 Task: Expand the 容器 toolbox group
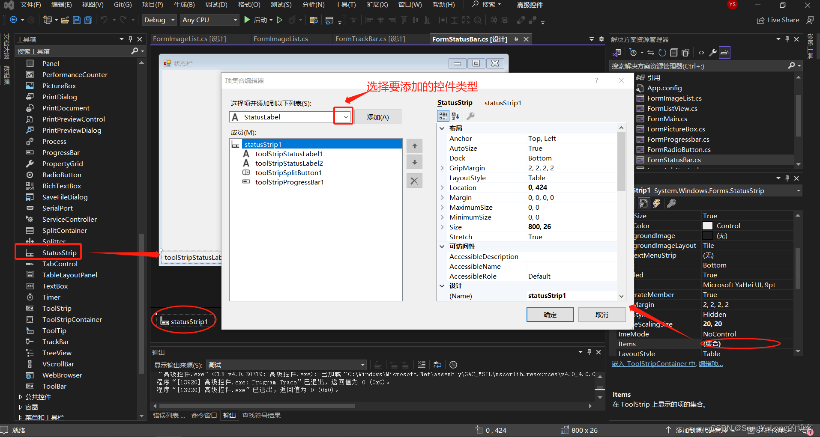pyautogui.click(x=21, y=407)
